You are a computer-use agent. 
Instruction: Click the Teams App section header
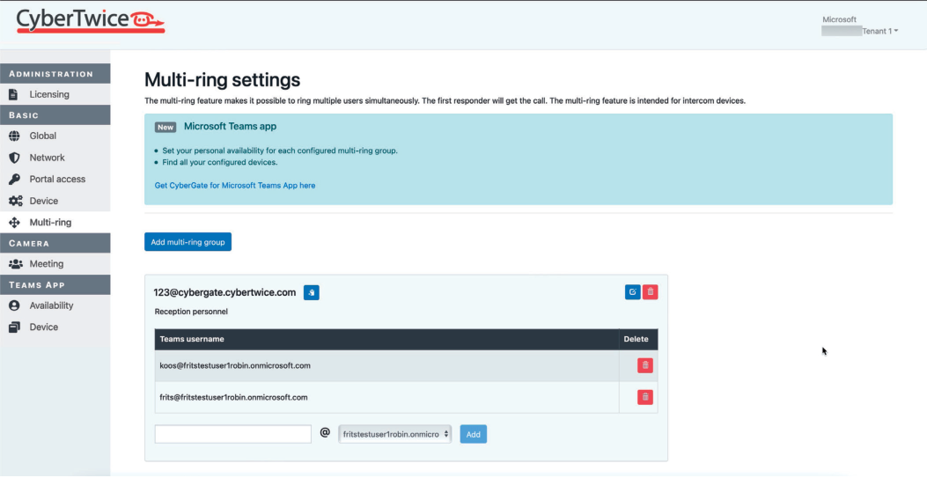click(x=55, y=285)
